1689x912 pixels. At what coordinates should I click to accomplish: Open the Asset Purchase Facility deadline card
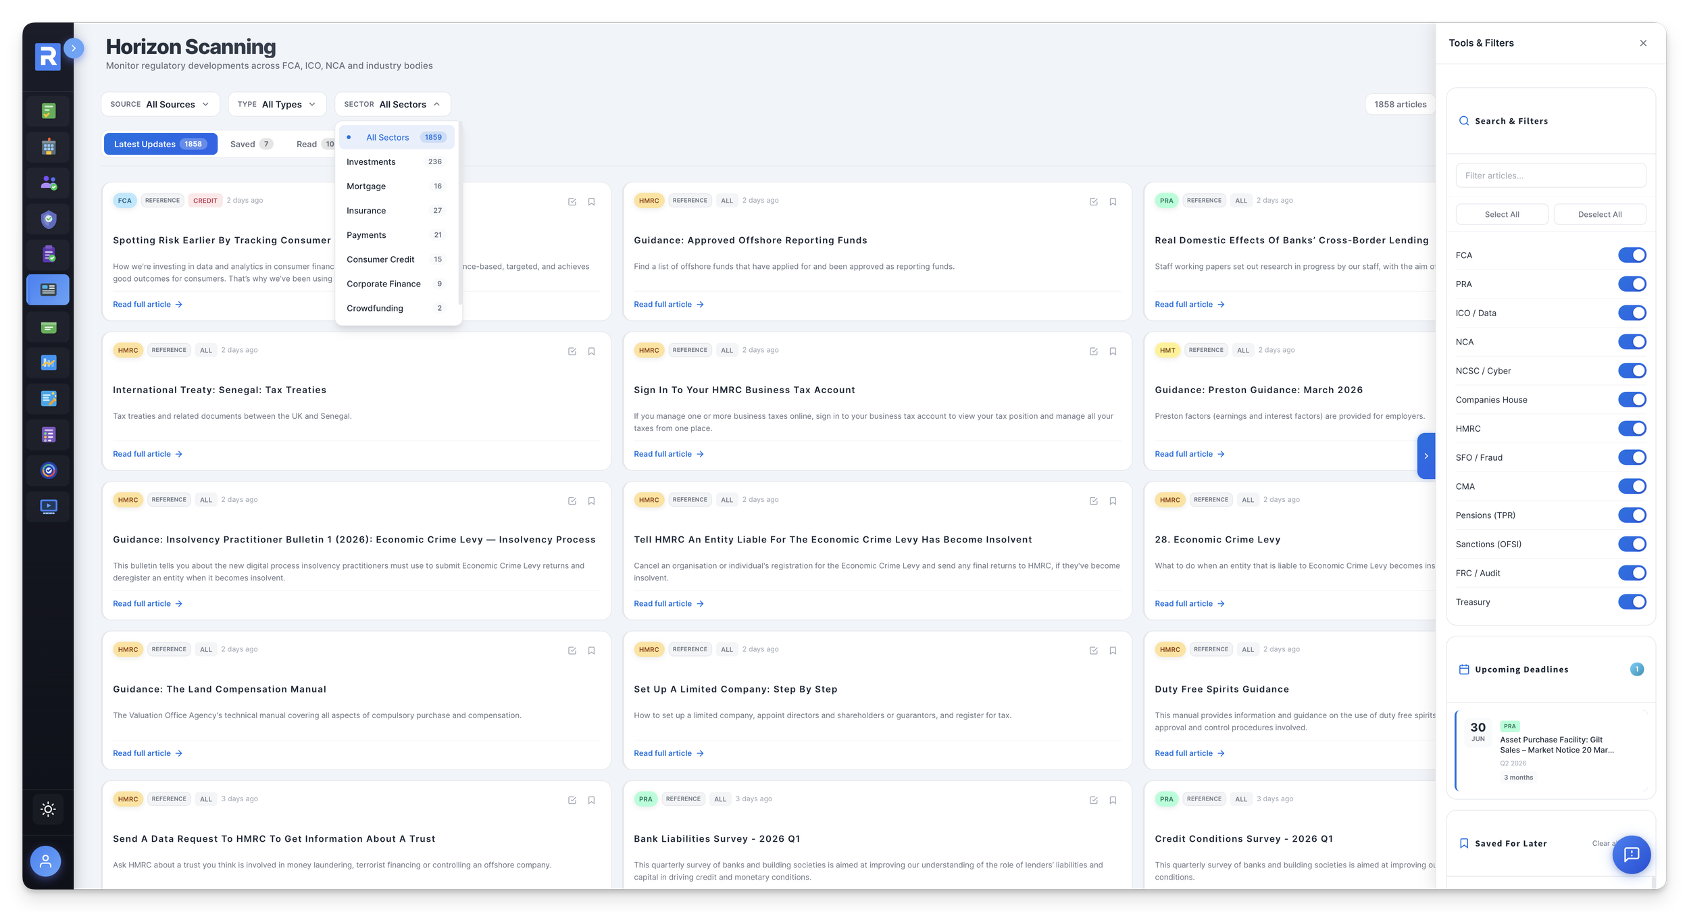point(1551,751)
